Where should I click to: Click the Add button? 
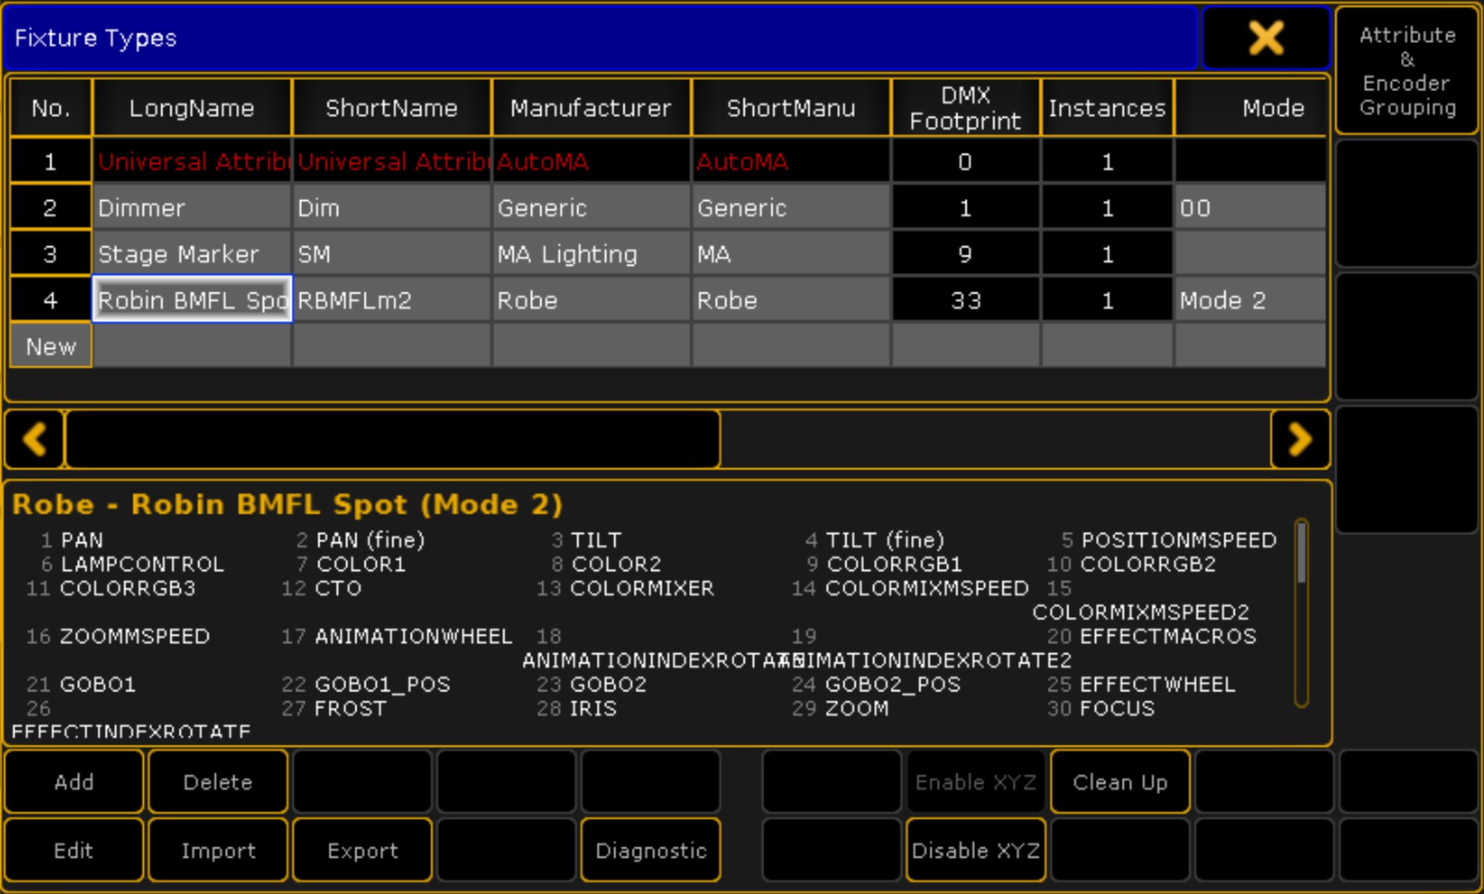(x=74, y=782)
